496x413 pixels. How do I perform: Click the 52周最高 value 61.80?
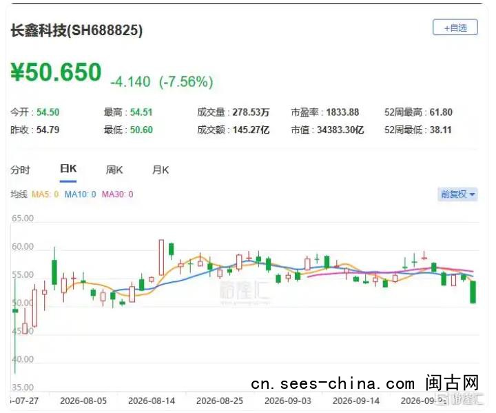[x=441, y=112]
